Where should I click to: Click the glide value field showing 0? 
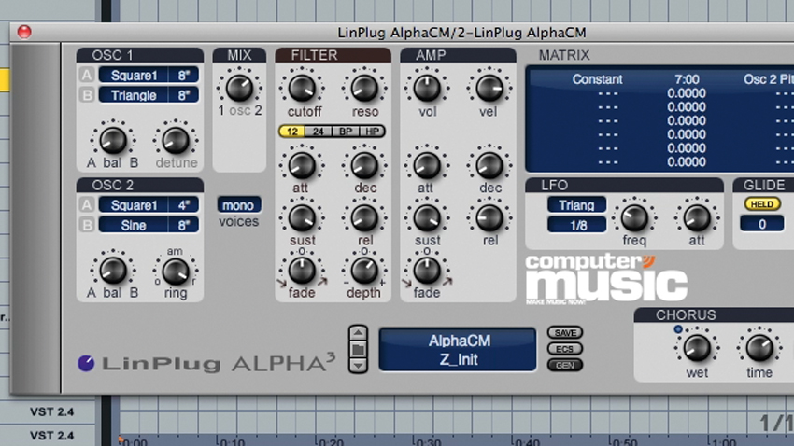pyautogui.click(x=761, y=224)
